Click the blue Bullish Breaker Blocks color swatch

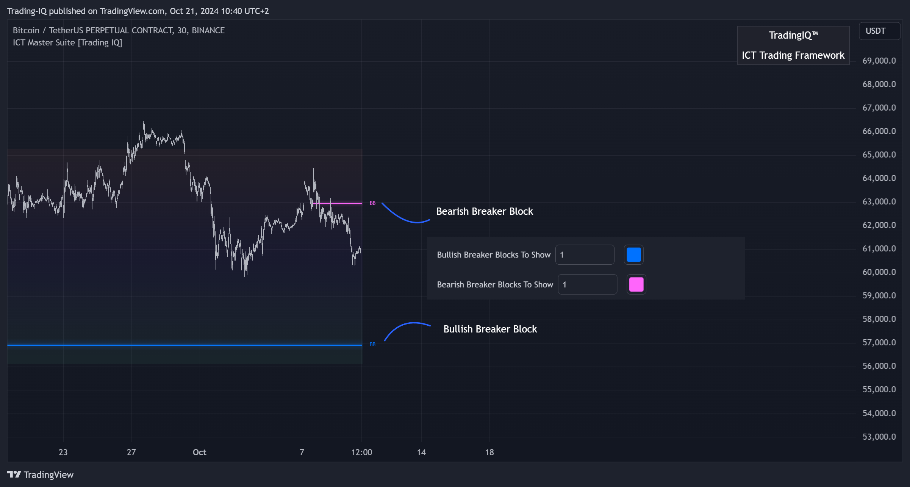coord(633,254)
